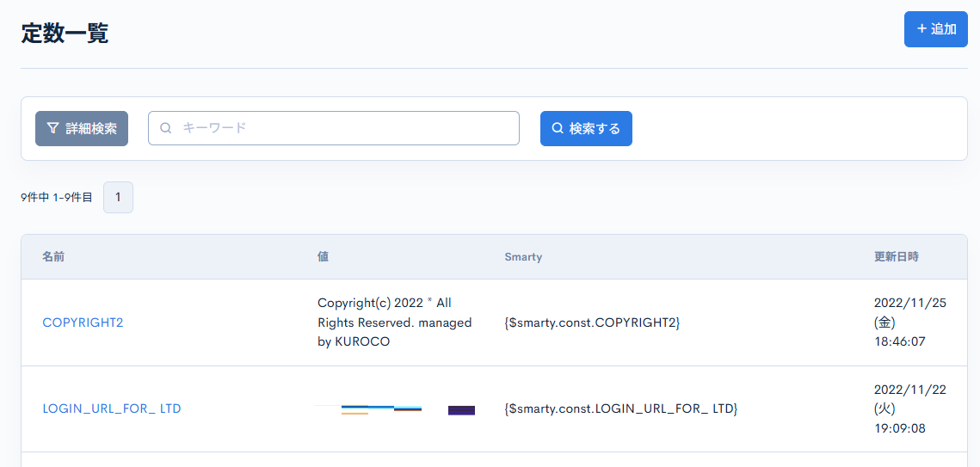Click the {$smarty.const.LOGIN_URL_FOR_ LTD} Smarty tag
980x467 pixels.
tap(620, 409)
